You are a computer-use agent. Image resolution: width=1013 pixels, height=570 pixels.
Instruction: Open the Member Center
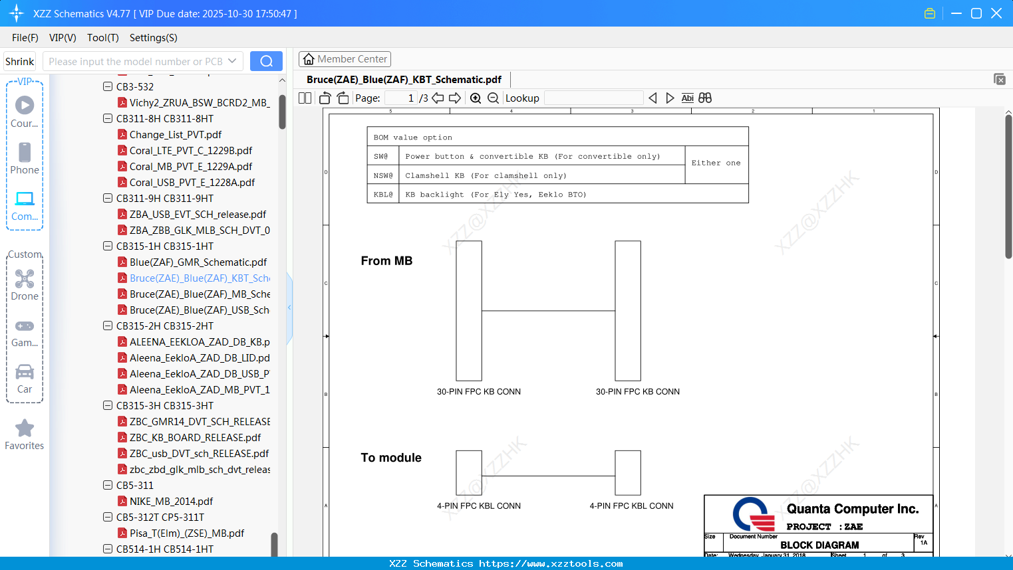coord(345,59)
